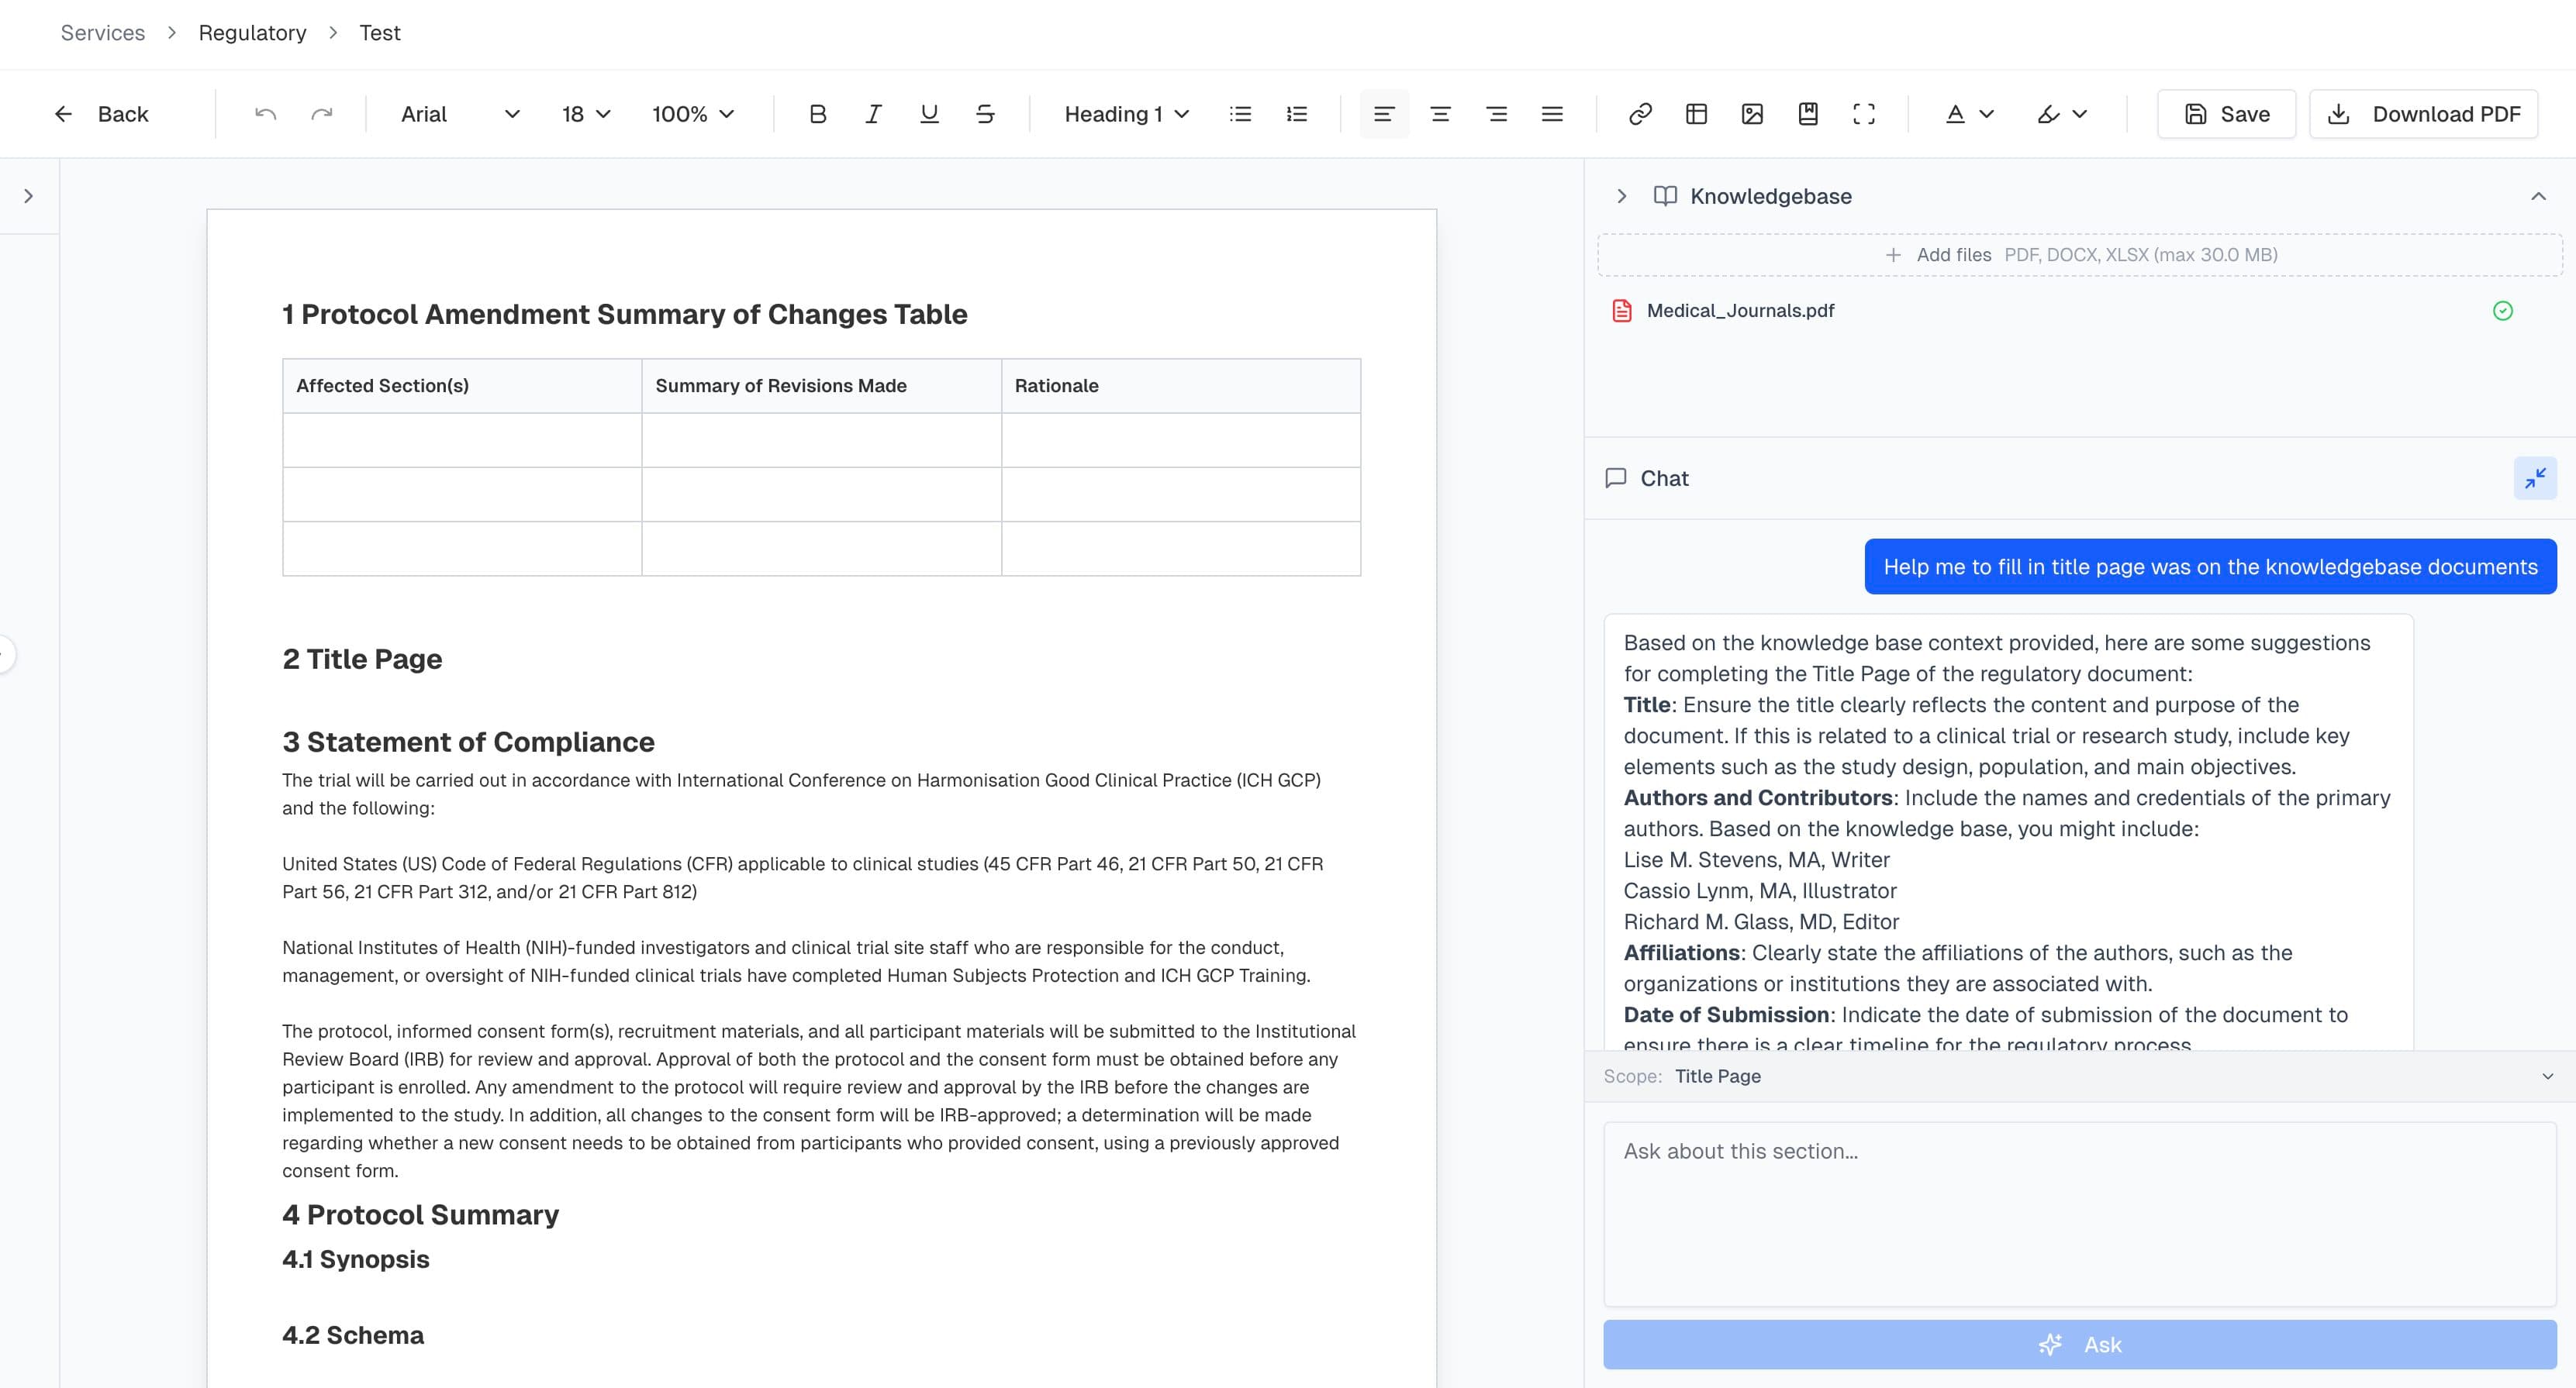This screenshot has height=1388, width=2576.
Task: Toggle italic formatting
Action: (x=873, y=113)
